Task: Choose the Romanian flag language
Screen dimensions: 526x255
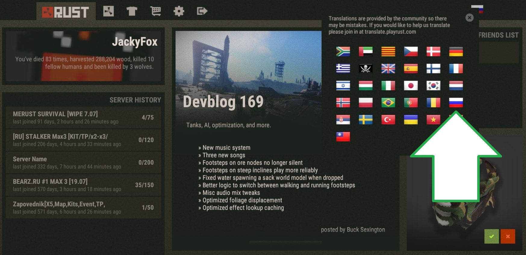Action: [433, 102]
